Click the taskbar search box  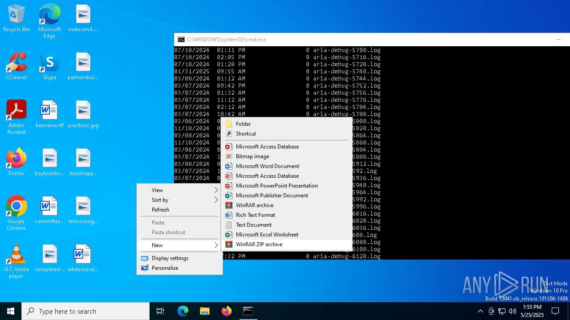tap(85, 311)
